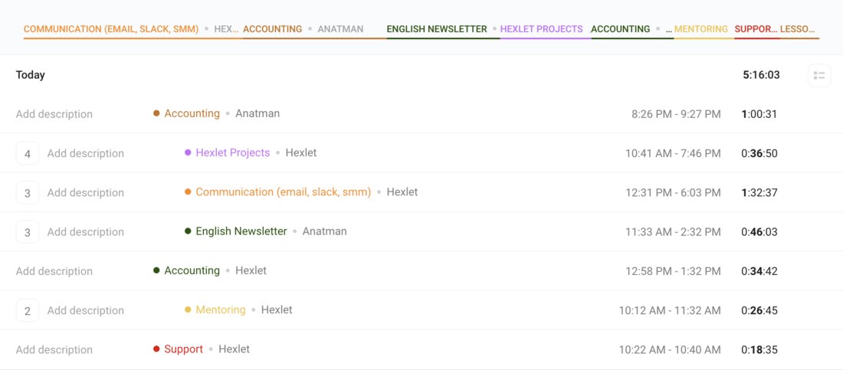Expand the 4 grouped Hexlet Projects entries
This screenshot has height=370, width=843.
[x=28, y=153]
